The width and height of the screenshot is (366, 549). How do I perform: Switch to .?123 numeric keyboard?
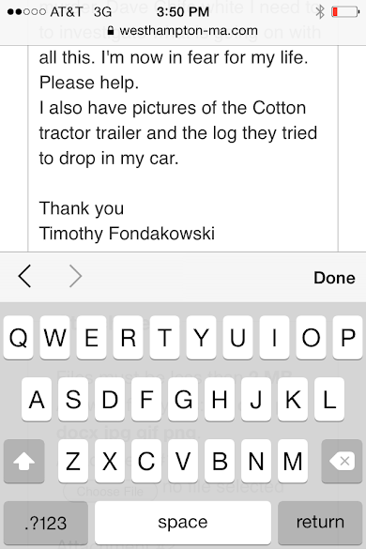(46, 523)
